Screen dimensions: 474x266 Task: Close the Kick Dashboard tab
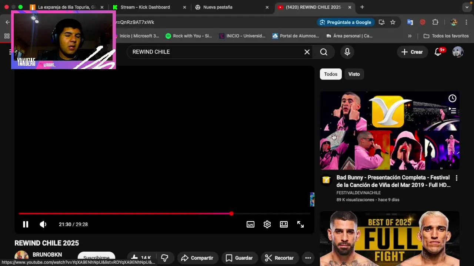pyautogui.click(x=184, y=7)
